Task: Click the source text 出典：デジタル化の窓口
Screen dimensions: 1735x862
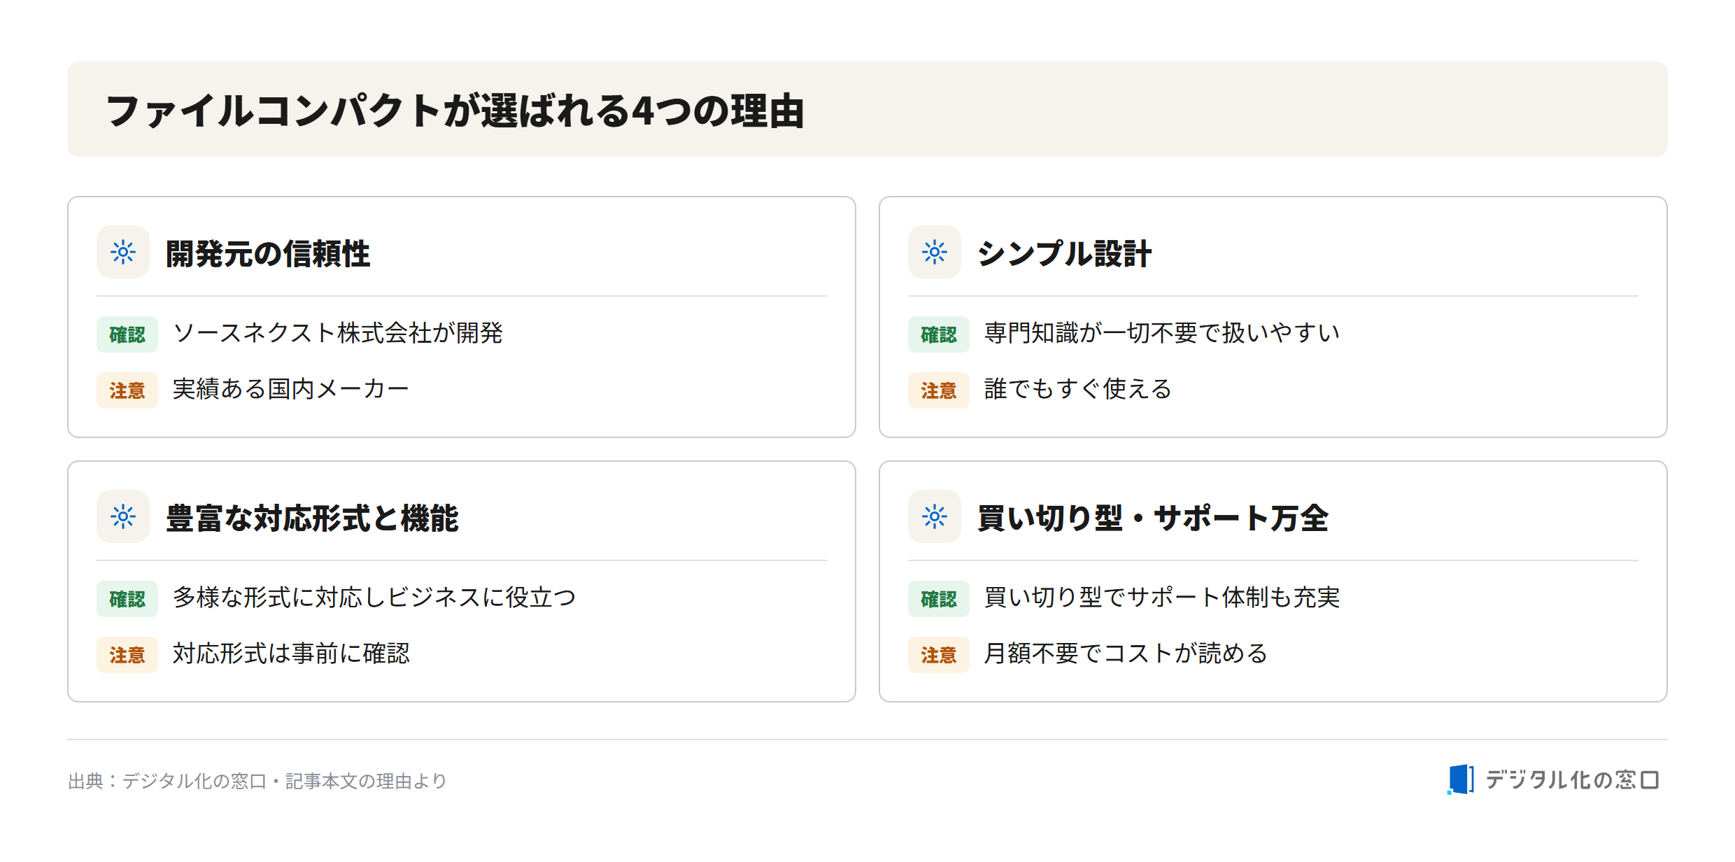Action: (167, 781)
